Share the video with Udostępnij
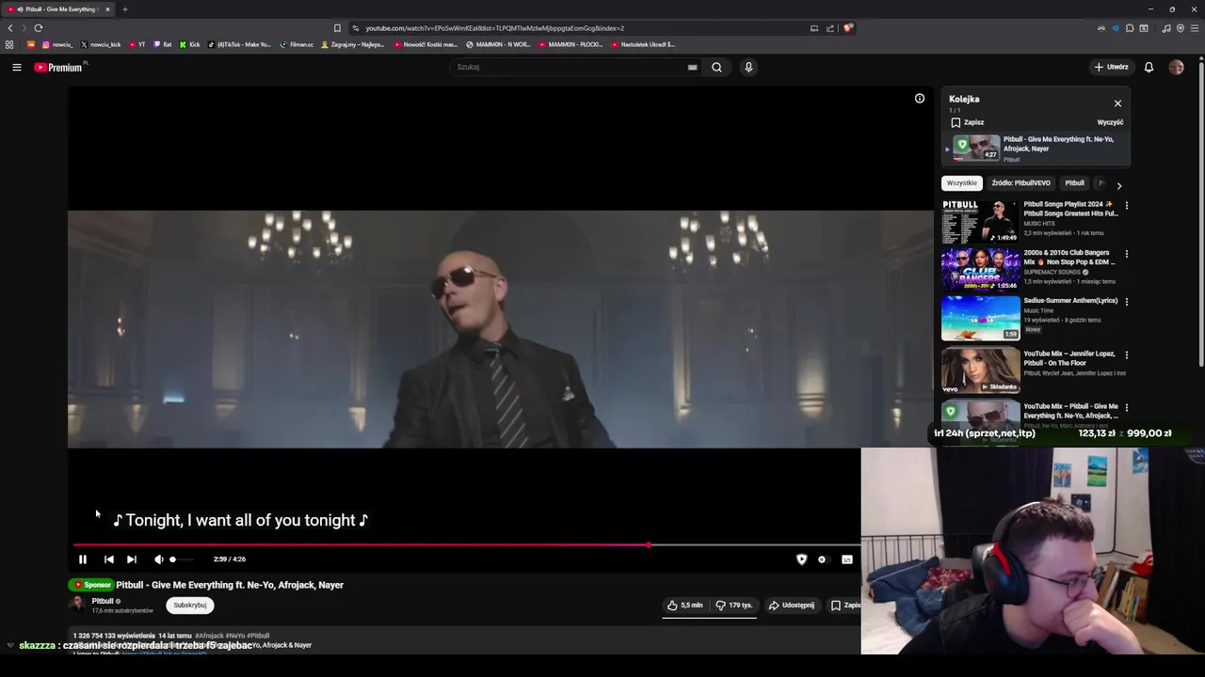Viewport: 1205px width, 677px height. point(792,606)
